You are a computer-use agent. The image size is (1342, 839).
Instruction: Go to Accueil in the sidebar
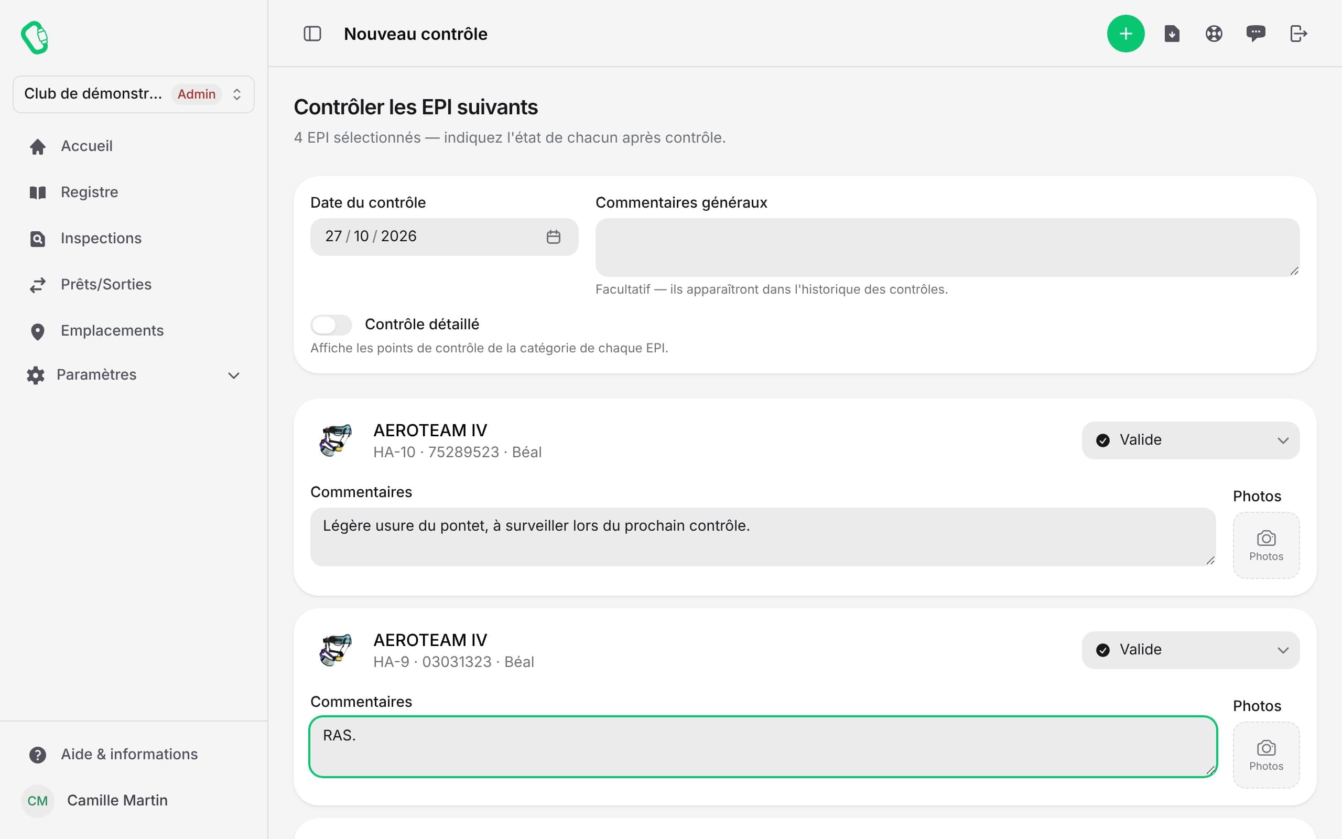pyautogui.click(x=134, y=146)
